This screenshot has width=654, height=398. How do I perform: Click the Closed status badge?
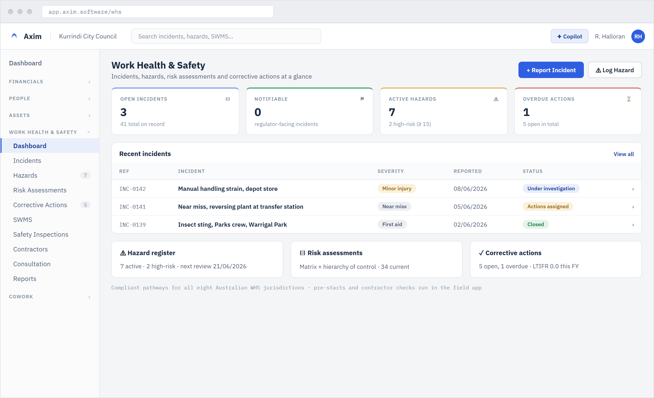pos(536,225)
